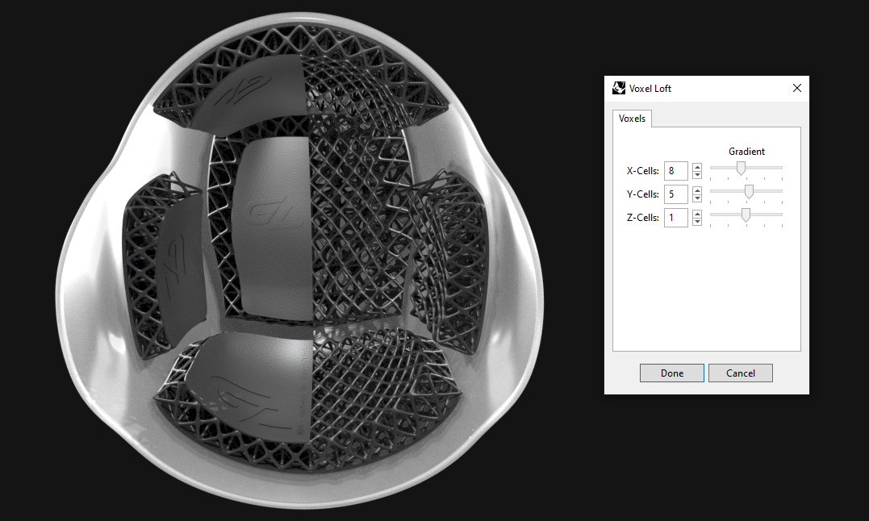Decrease Y-Cells with the down spinner arrow
This screenshot has height=521, width=869.
696,198
